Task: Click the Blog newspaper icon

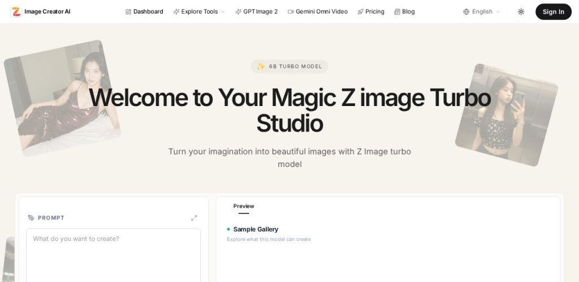Action: [x=397, y=12]
